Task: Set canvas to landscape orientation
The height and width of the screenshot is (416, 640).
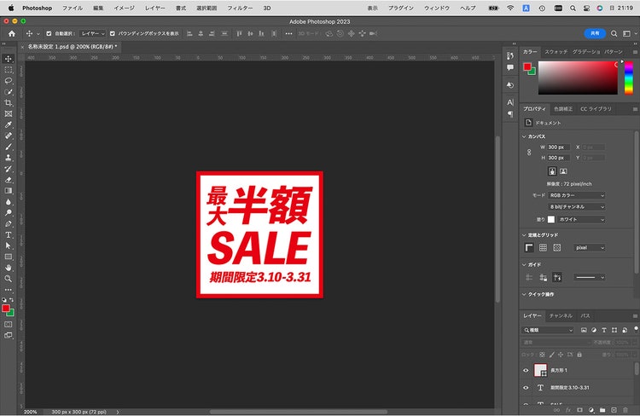Action: 563,171
